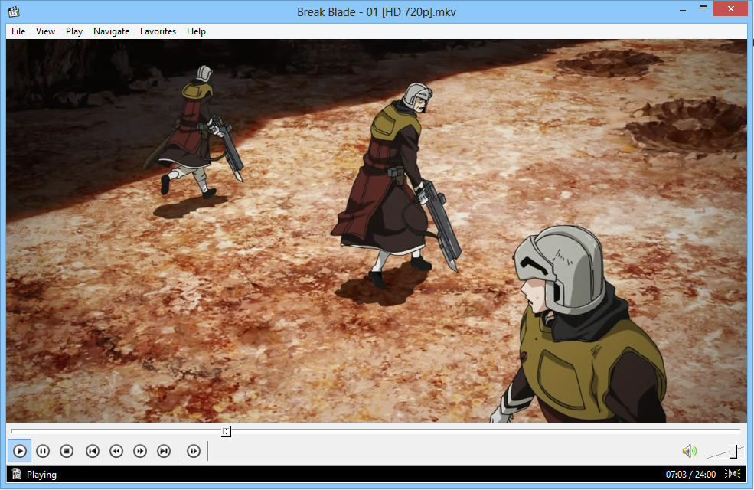Step forward one frame

pos(194,451)
